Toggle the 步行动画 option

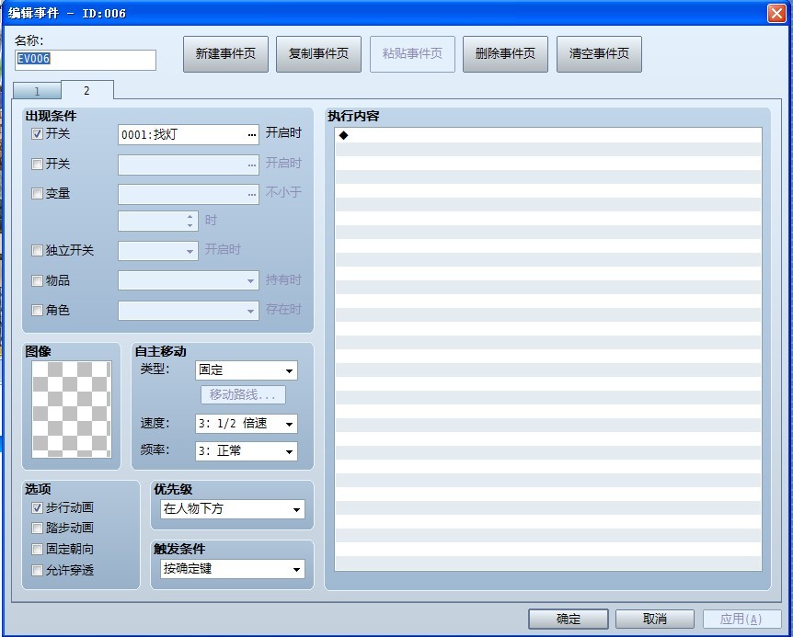tap(37, 507)
